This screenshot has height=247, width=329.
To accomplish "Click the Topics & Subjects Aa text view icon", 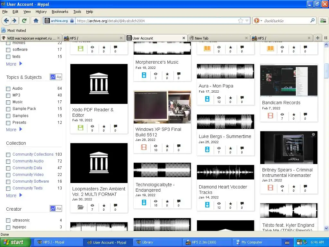I will (59, 77).
